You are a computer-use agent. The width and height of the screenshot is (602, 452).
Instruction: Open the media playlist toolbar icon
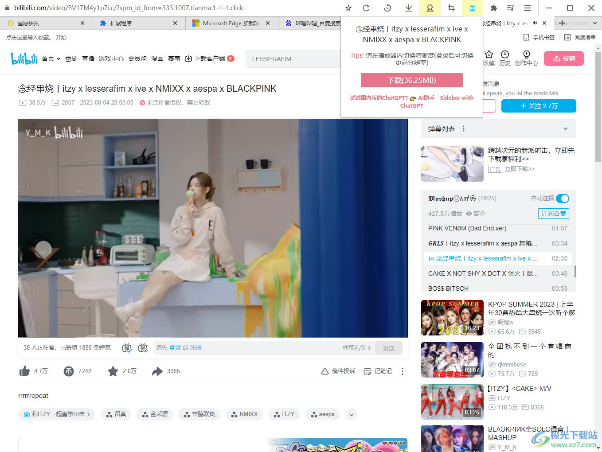click(x=510, y=8)
